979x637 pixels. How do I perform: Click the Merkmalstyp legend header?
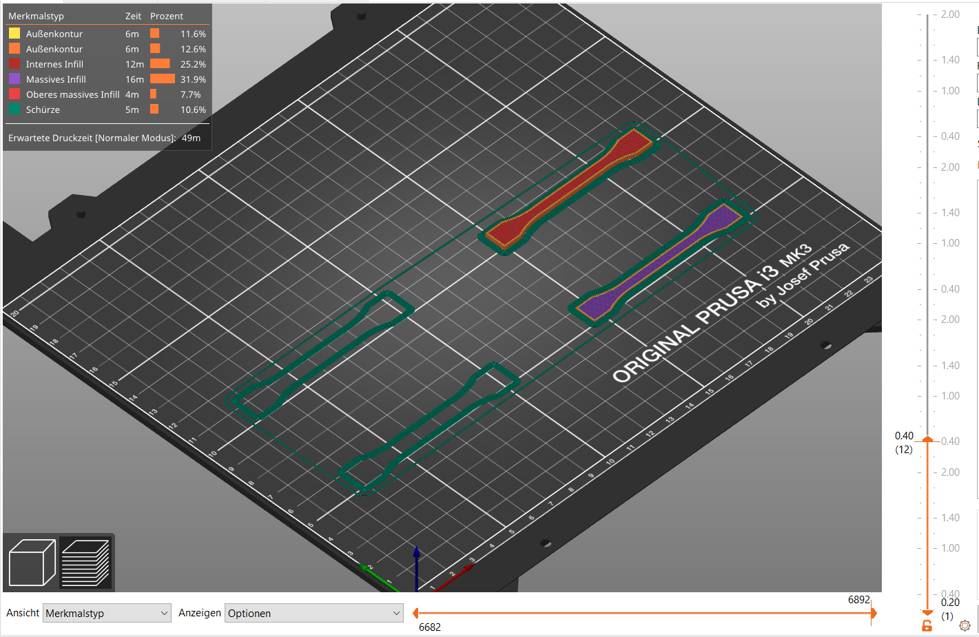(37, 15)
